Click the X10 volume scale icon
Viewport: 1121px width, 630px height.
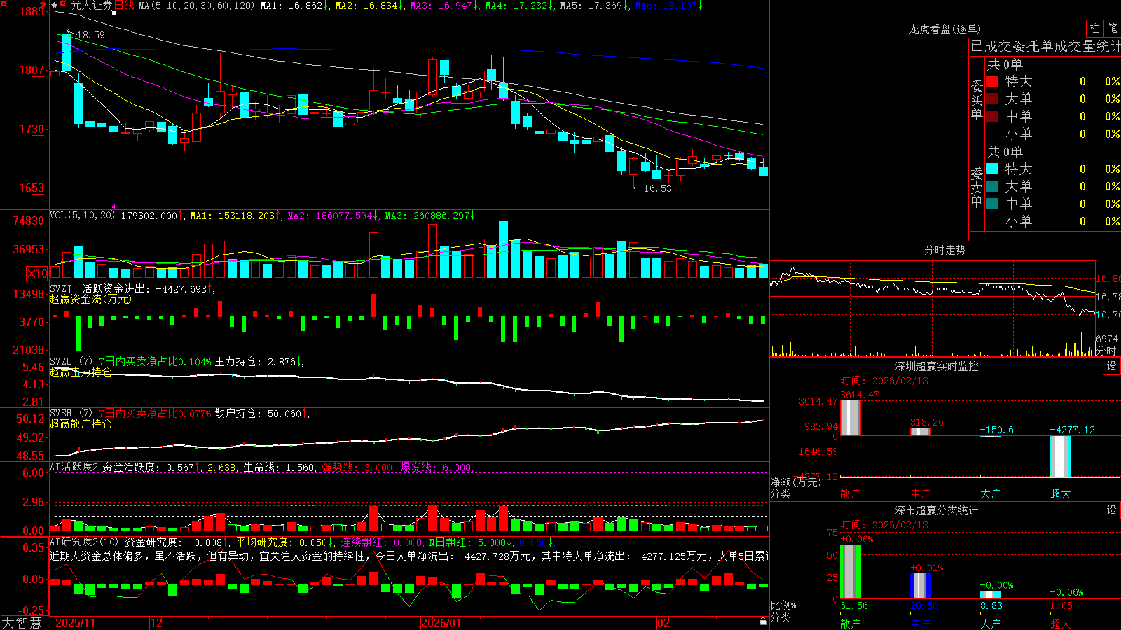38,274
